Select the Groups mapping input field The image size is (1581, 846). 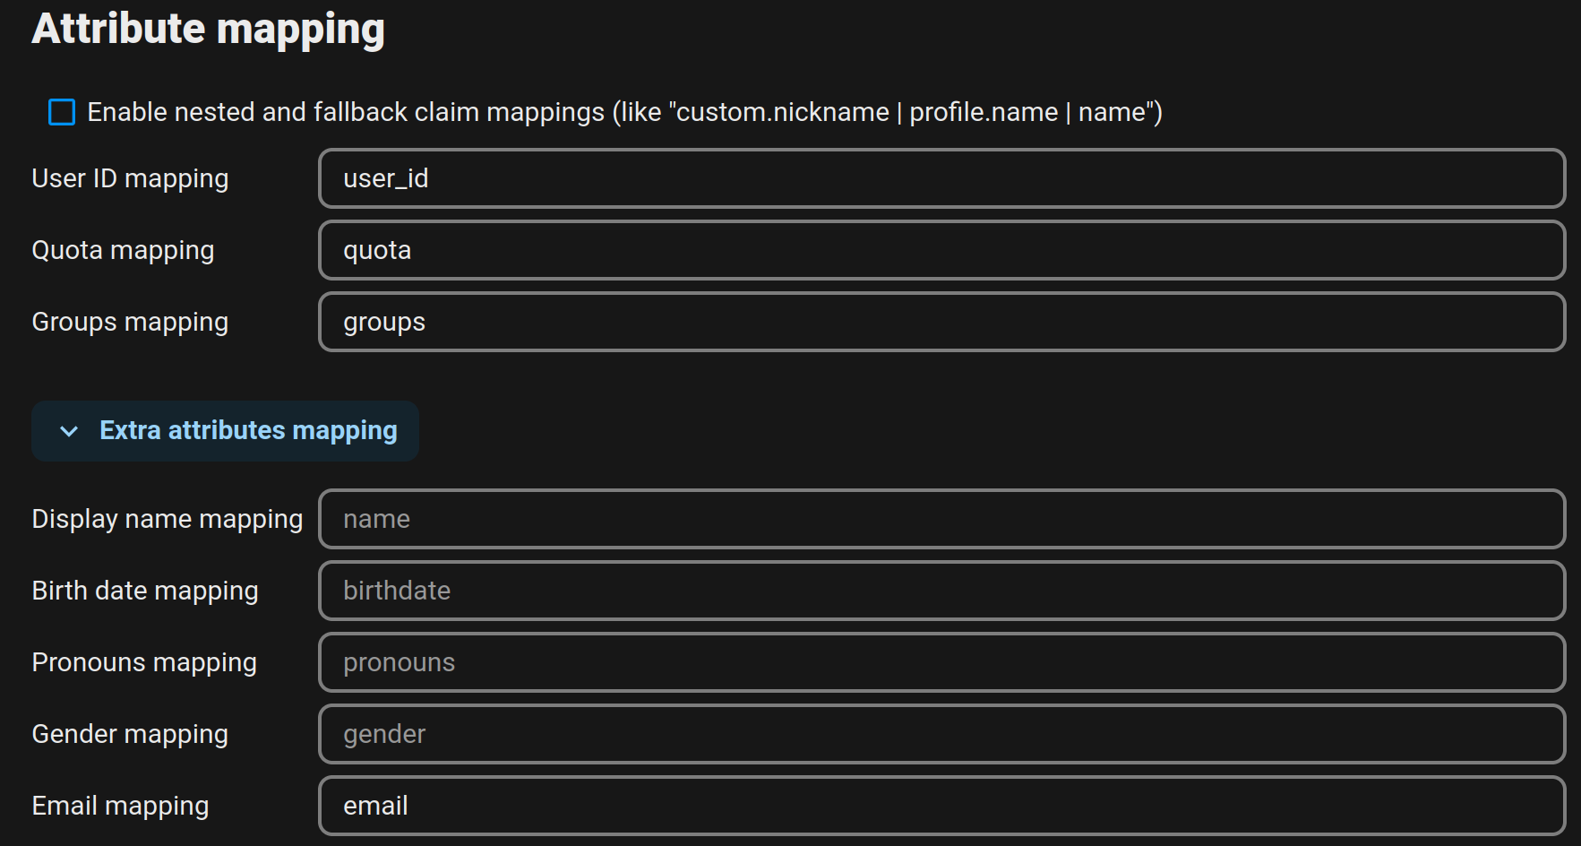941,322
